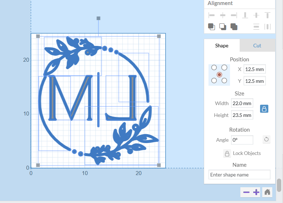Select the center position anchor radio
Image resolution: width=283 pixels, height=203 pixels.
[219, 74]
